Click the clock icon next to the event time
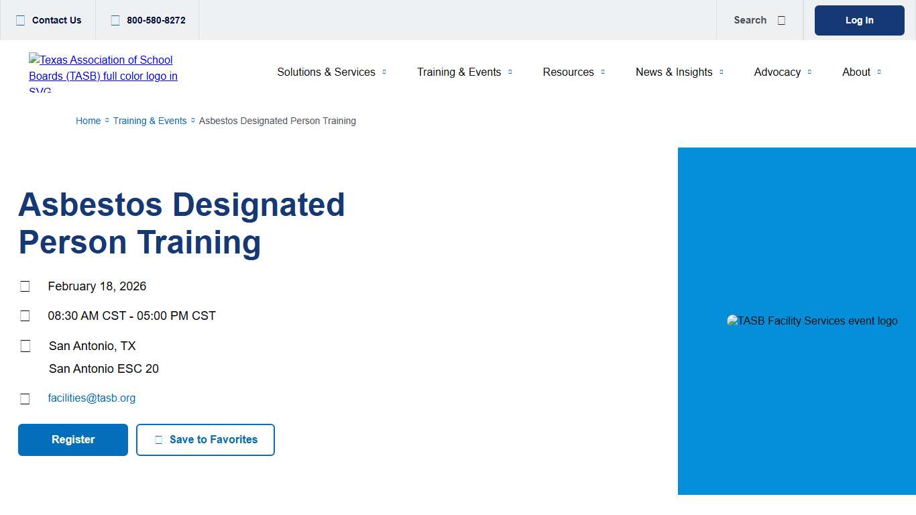 (25, 315)
